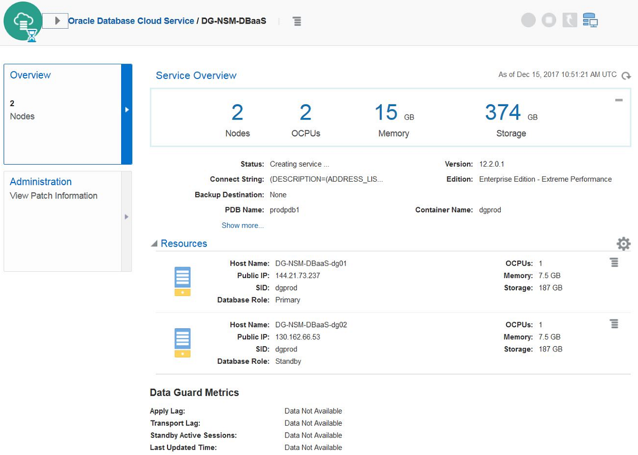Viewport: 638px width, 455px height.
Task: Expand the Overview tile blue arrow
Action: (x=127, y=109)
